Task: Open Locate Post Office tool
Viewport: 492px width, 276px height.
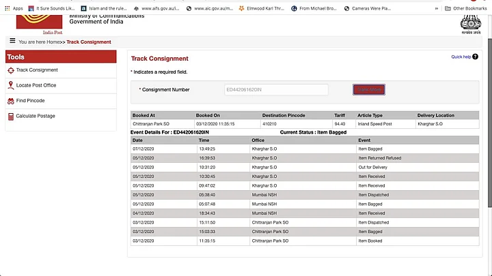Action: pos(36,85)
